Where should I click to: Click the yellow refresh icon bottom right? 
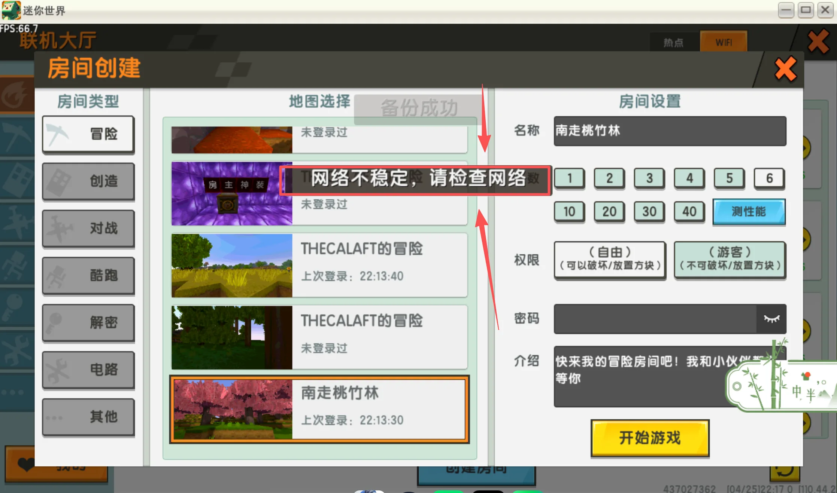click(785, 474)
